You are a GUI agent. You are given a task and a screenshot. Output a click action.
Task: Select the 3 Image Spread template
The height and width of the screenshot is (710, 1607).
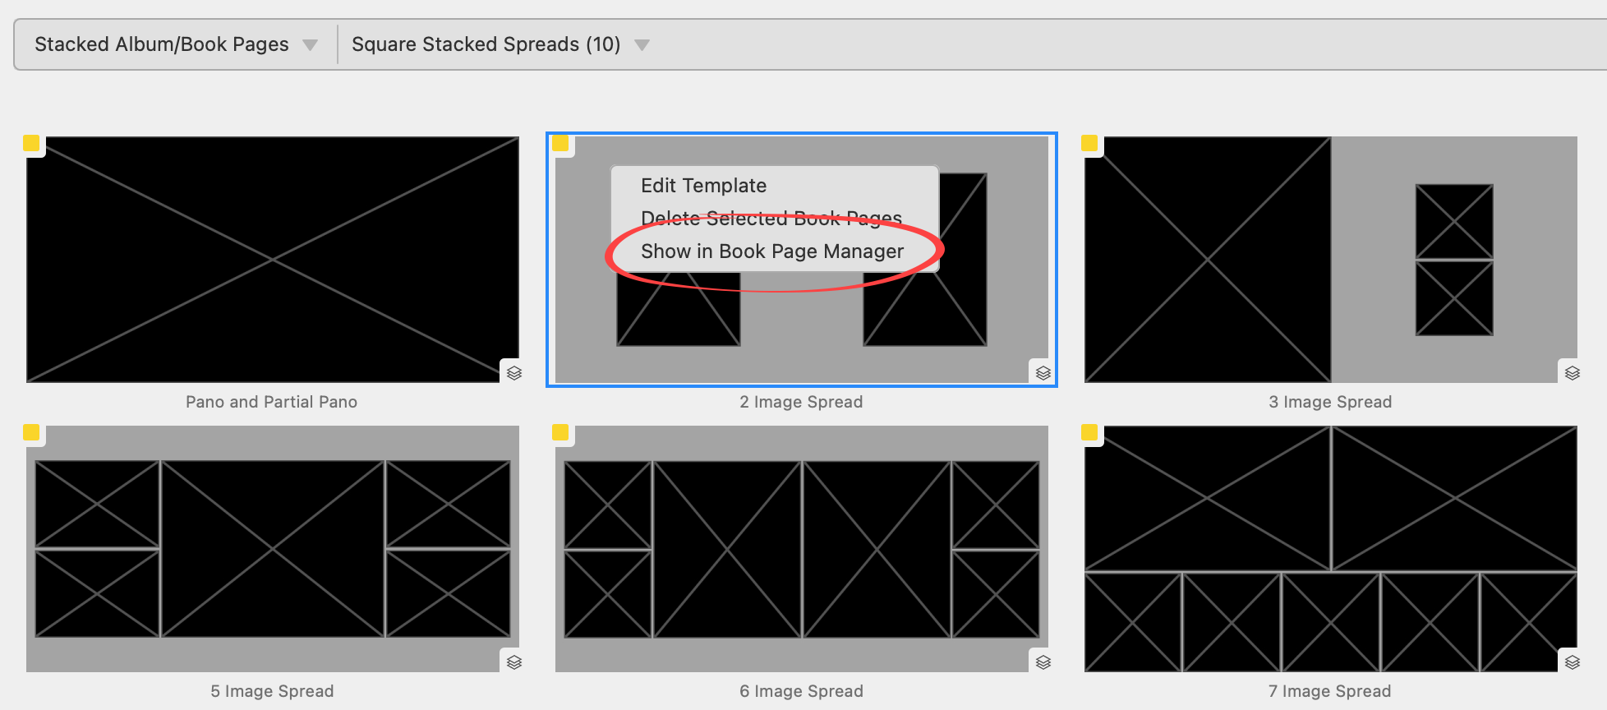pos(1330,260)
